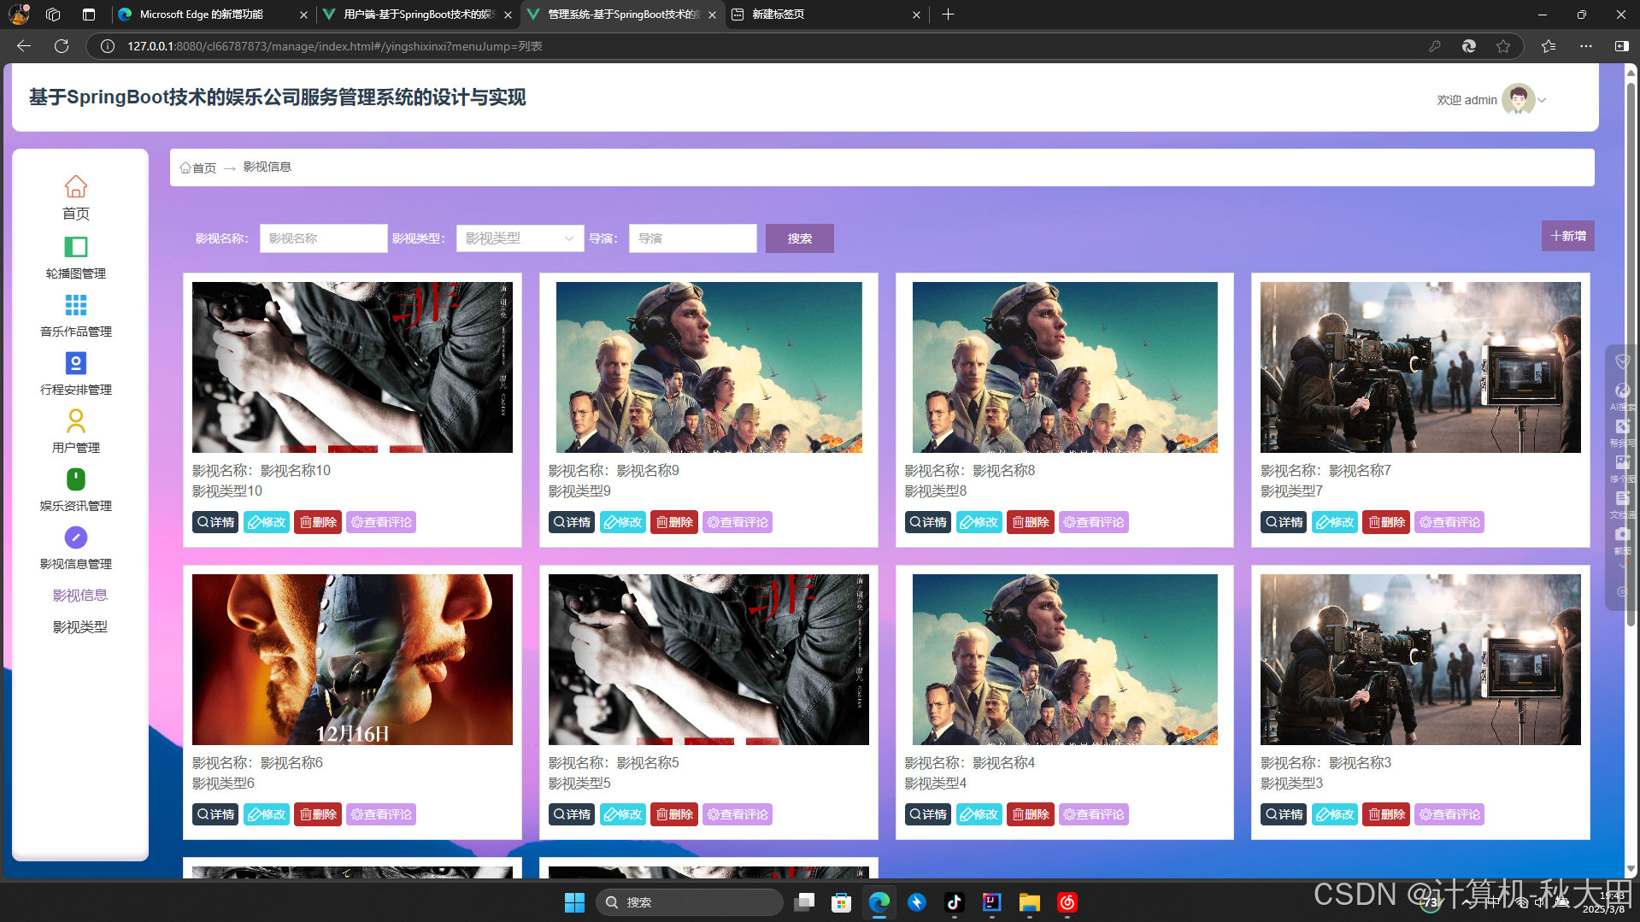The image size is (1640, 922).
Task: Click 删除 for 影视名称9
Action: point(674,522)
